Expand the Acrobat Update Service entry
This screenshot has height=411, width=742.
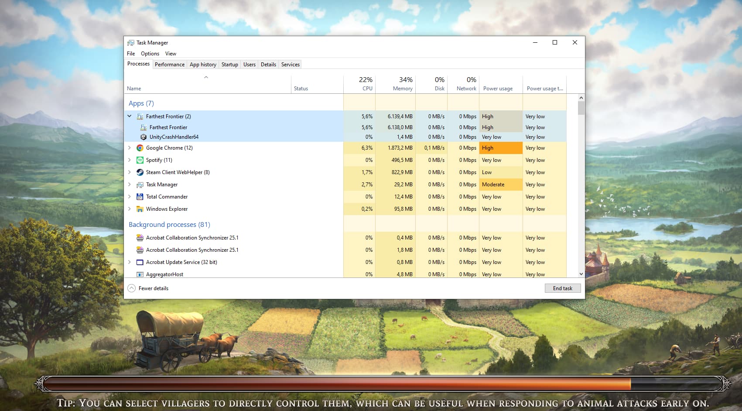click(130, 262)
